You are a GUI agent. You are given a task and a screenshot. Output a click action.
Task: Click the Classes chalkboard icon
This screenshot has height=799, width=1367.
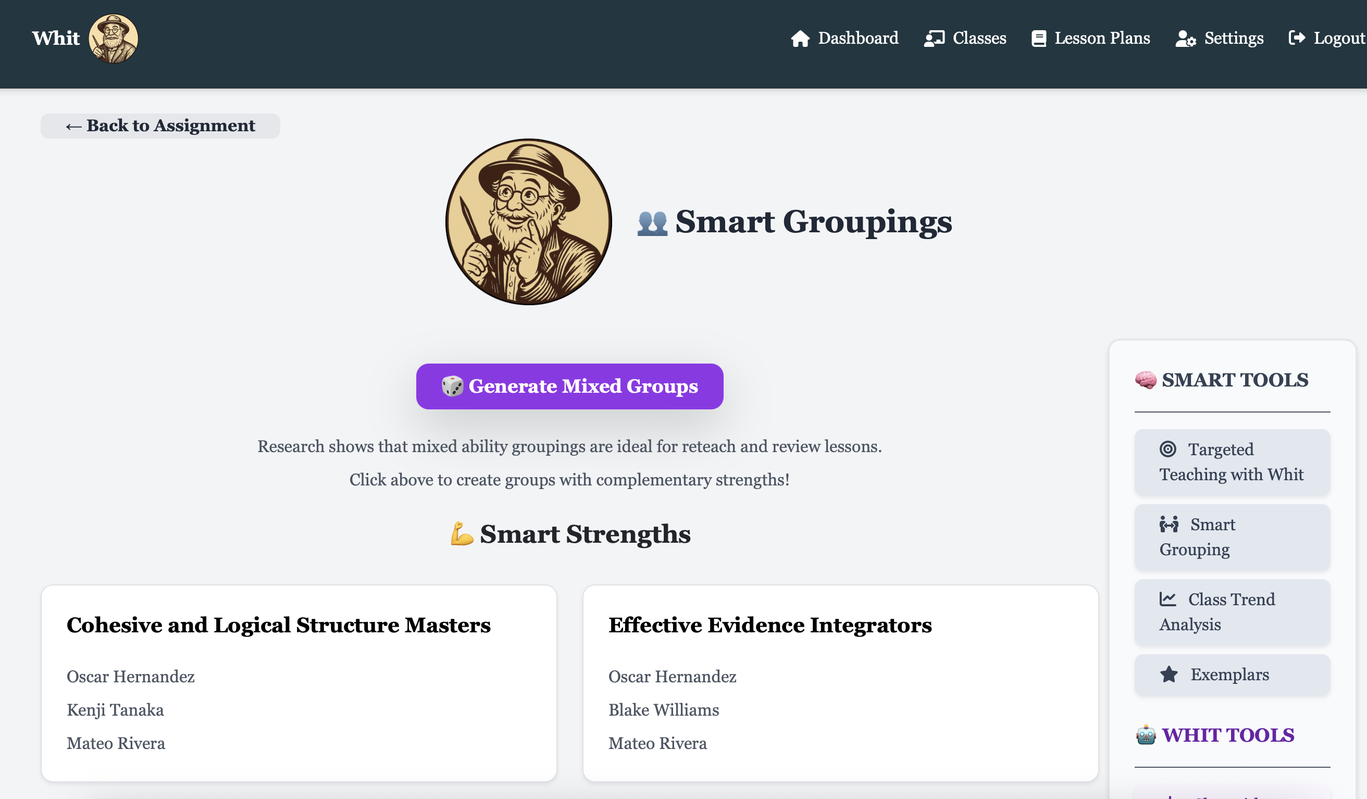(934, 39)
